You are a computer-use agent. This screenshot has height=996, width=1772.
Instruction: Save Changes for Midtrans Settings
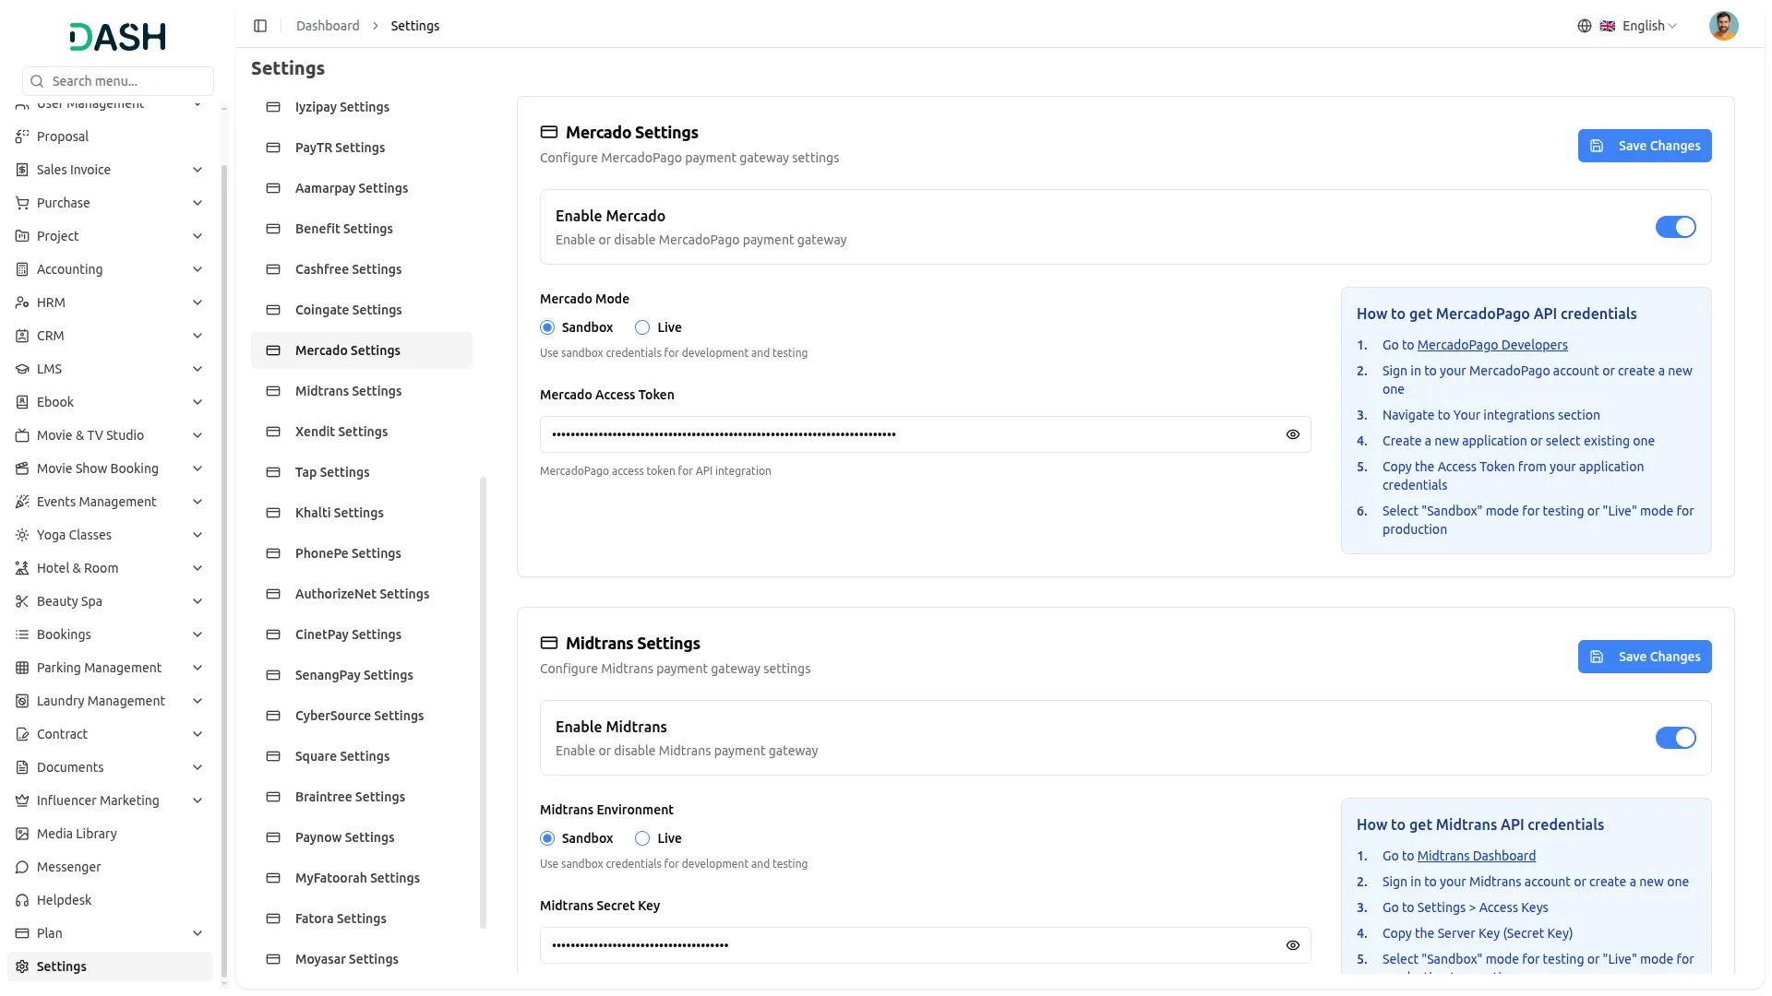(1645, 657)
